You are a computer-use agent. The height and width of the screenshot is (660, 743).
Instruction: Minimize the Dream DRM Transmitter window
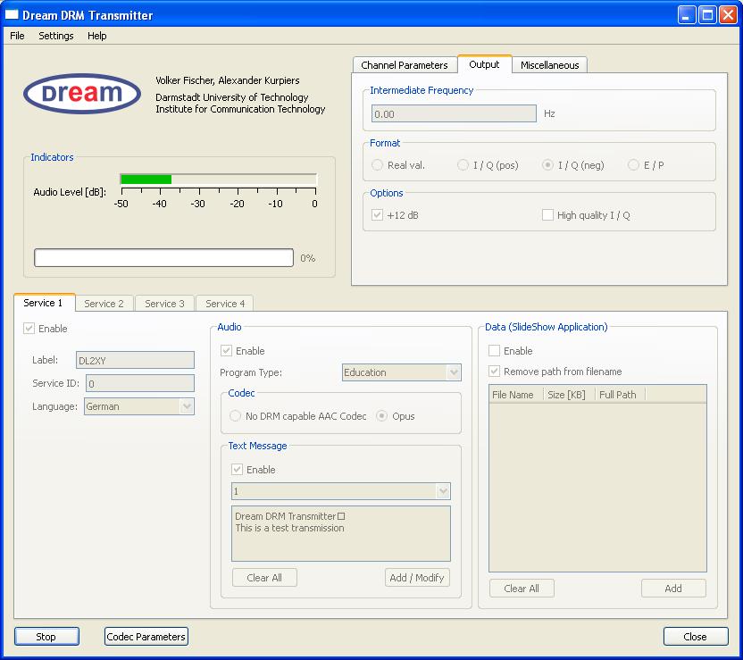point(686,15)
